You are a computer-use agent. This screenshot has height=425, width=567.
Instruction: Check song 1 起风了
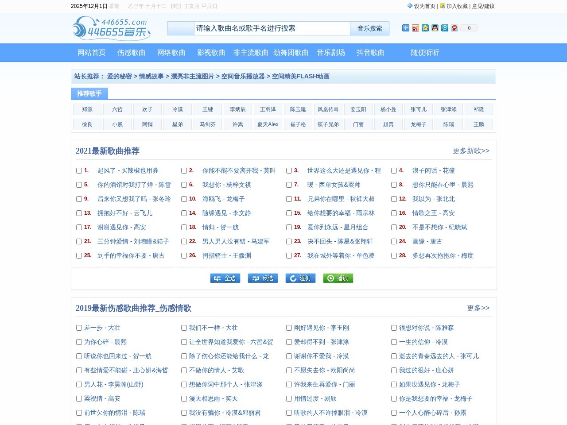coord(79,170)
